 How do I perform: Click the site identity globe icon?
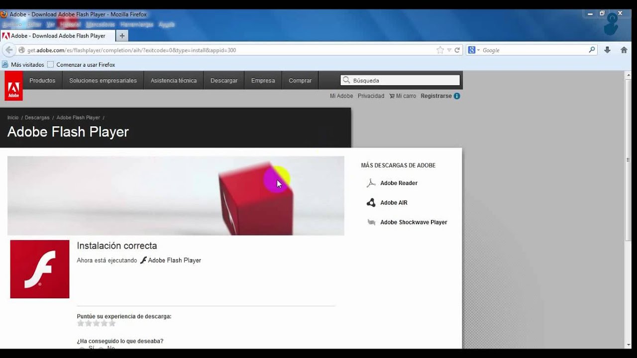[x=21, y=50]
